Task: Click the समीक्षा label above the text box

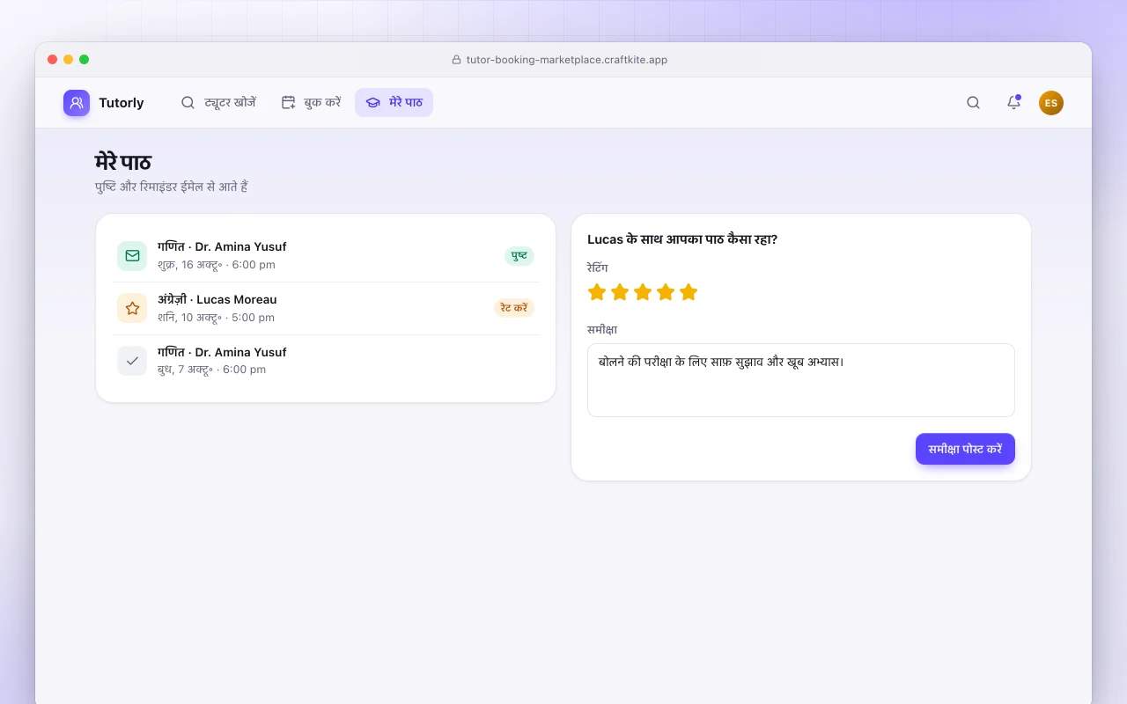Action: coord(602,329)
